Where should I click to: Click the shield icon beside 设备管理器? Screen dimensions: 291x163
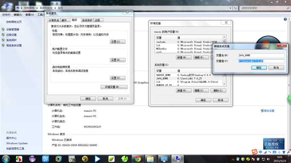[3, 29]
